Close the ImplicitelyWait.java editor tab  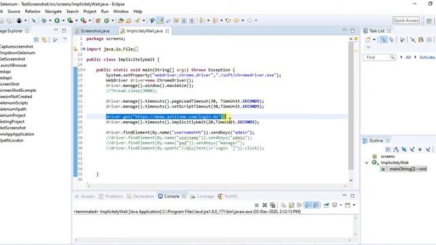[x=167, y=31]
